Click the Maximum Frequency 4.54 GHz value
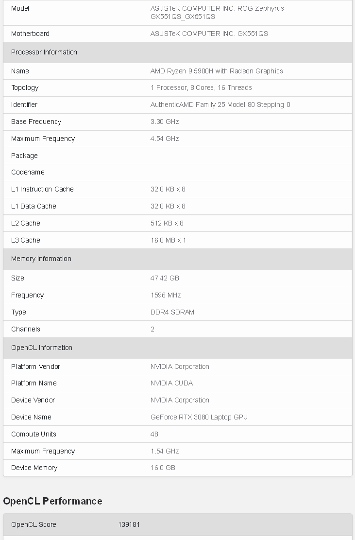 coord(165,139)
